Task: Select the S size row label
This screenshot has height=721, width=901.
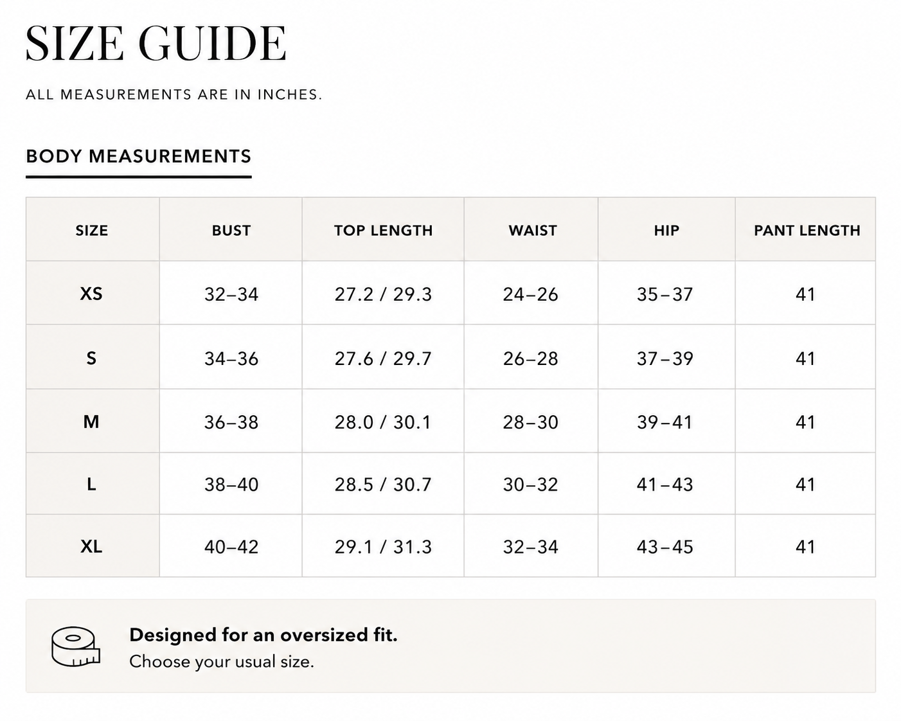Action: point(91,358)
